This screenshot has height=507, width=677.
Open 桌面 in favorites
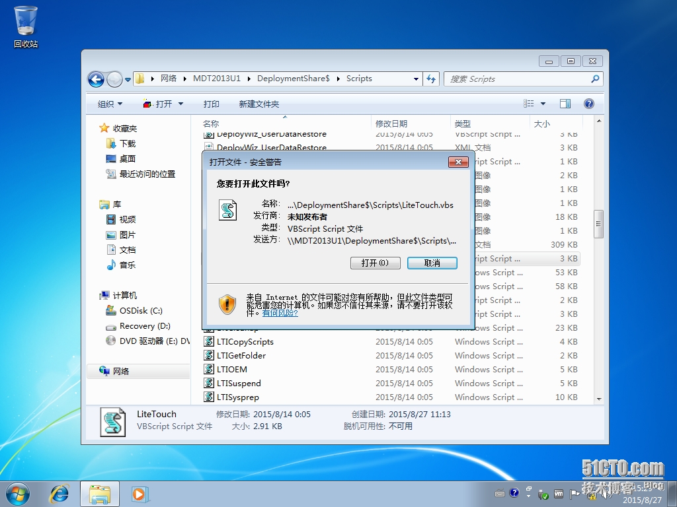[120, 158]
